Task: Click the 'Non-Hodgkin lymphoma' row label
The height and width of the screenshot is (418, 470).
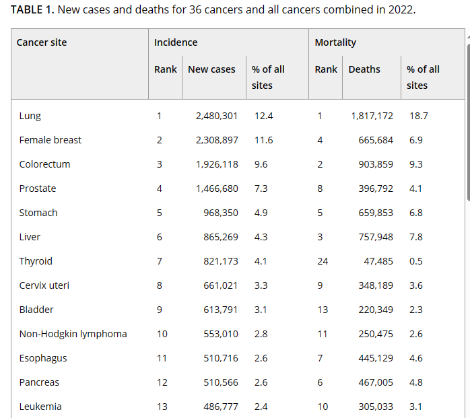Action: (x=73, y=334)
